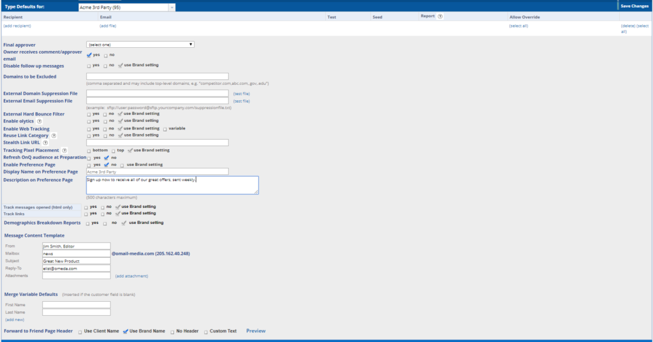Click add new under Merge Variable Defaults
Viewport: 653px width, 342px height.
15,320
